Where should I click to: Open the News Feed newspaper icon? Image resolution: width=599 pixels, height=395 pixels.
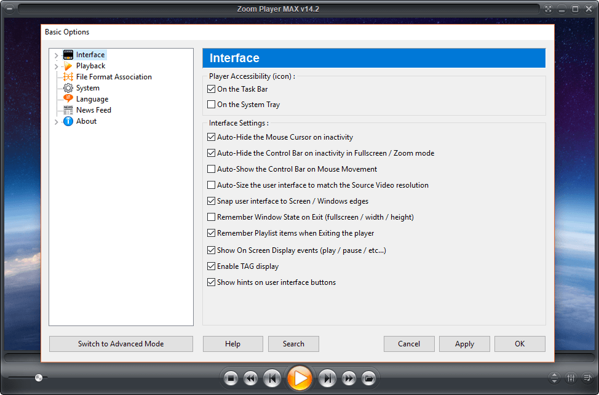click(x=68, y=110)
